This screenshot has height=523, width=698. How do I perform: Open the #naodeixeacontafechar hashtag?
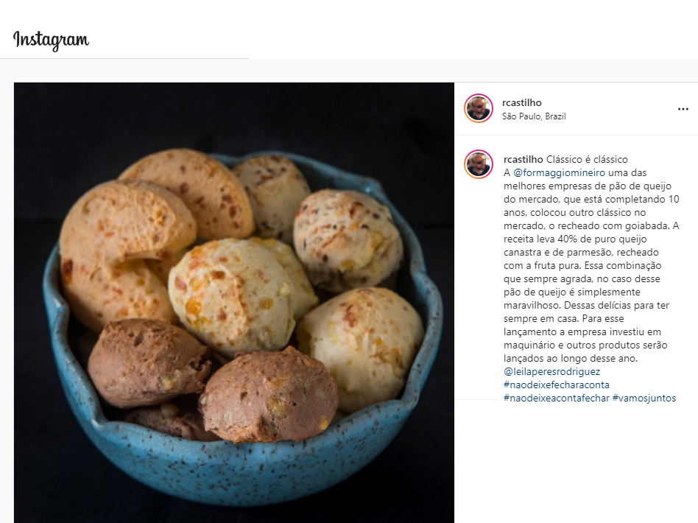(557, 399)
